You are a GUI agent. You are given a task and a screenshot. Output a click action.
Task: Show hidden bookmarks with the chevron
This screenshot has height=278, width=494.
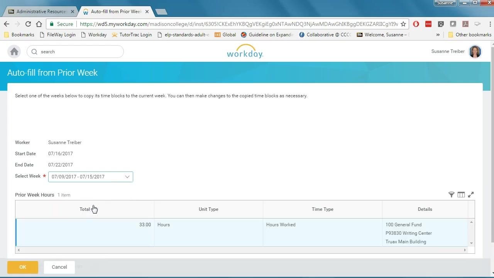[438, 35]
